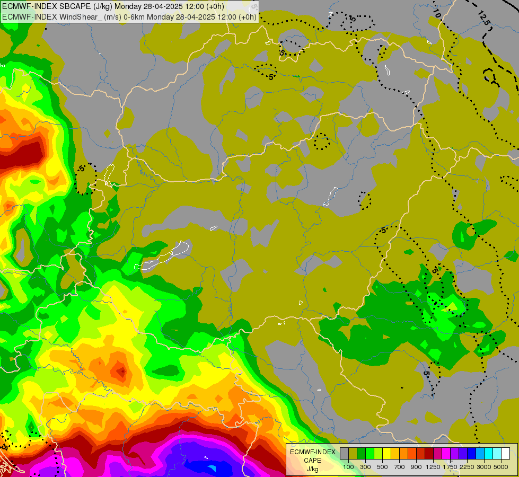Click the WindShear 0-6km title line
519x477 pixels.
(x=129, y=17)
